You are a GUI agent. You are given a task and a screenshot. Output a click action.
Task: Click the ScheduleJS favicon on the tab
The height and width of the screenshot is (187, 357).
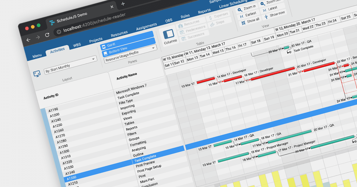point(52,22)
